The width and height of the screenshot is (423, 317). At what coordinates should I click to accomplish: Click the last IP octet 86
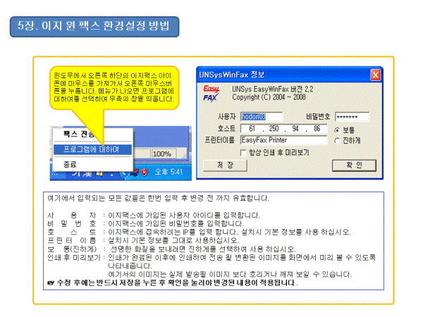317,129
